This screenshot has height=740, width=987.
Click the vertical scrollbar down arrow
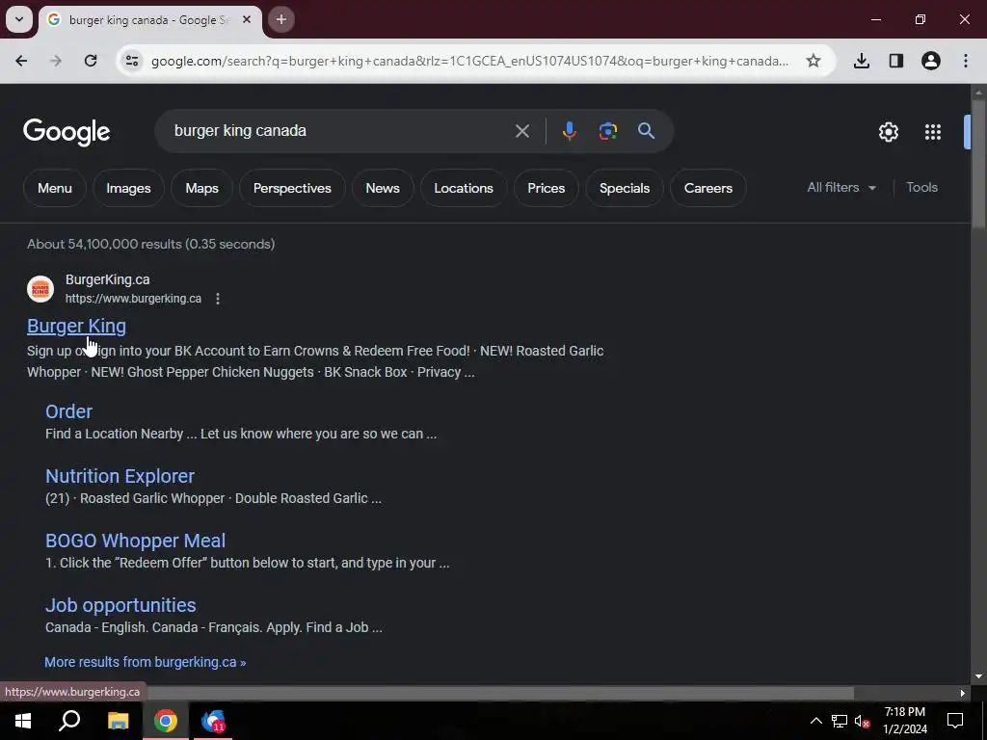978,677
